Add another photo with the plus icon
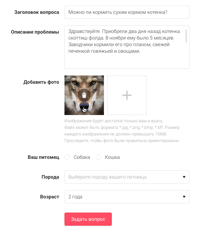 click(127, 95)
